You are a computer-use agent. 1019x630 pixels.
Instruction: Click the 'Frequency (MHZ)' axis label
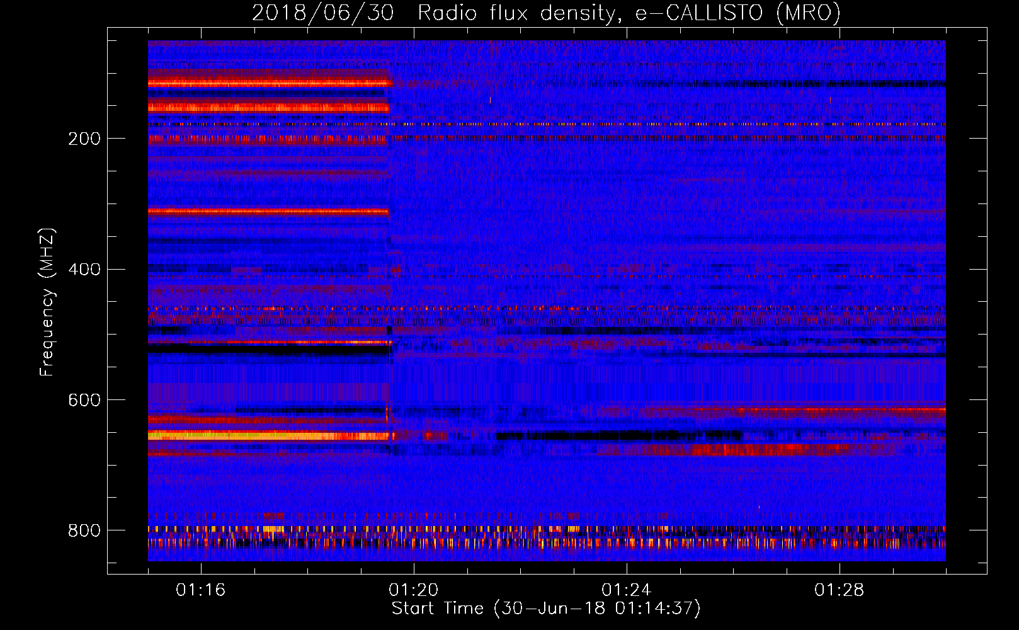(47, 302)
